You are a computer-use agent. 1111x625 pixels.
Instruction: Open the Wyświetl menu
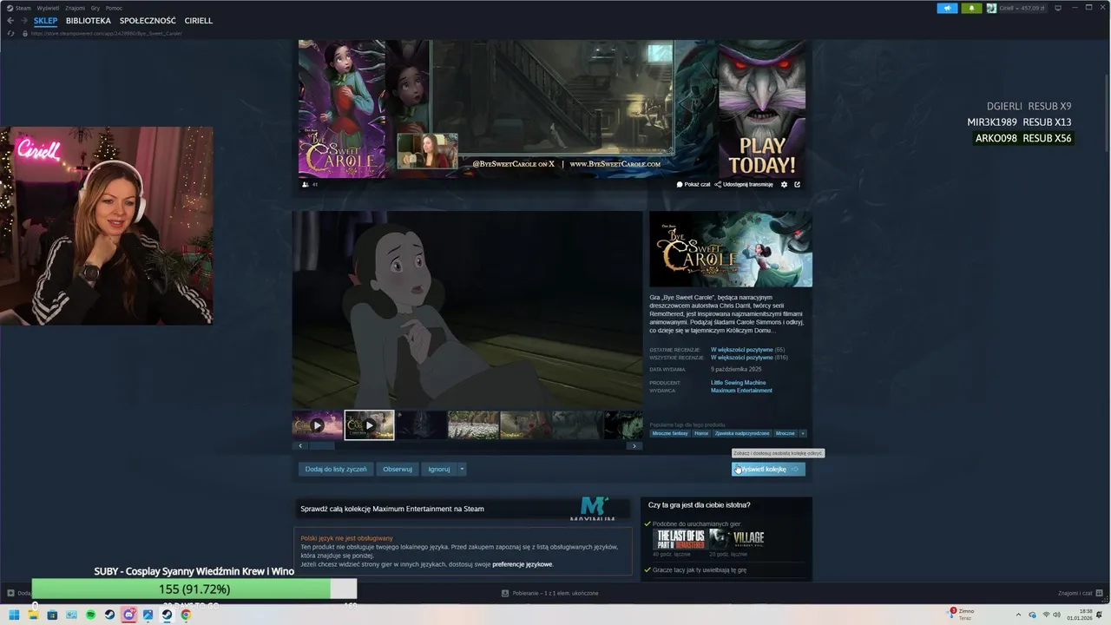click(x=48, y=8)
